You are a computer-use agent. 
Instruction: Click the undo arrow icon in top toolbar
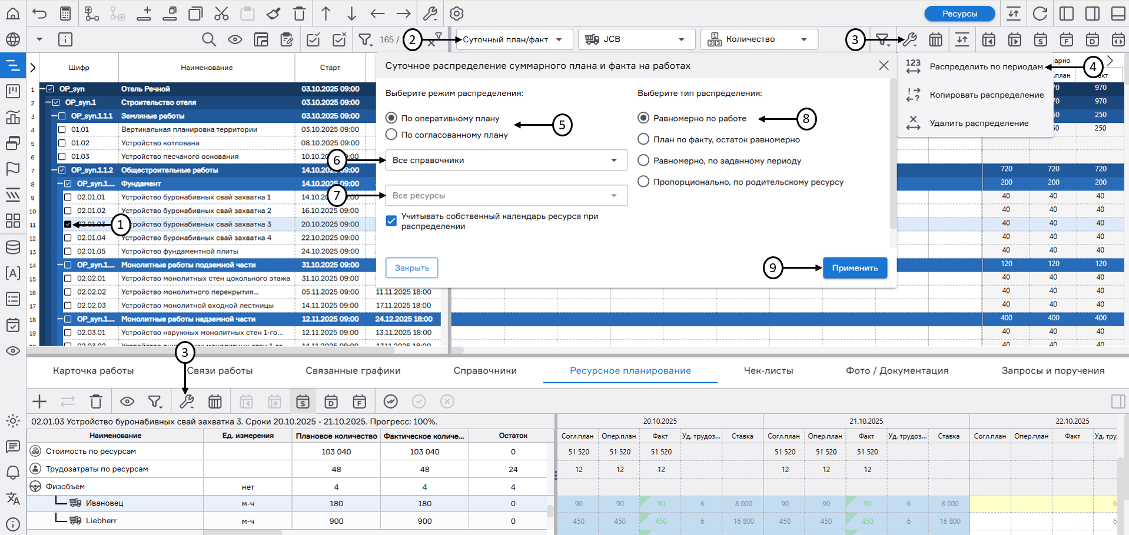pyautogui.click(x=39, y=14)
